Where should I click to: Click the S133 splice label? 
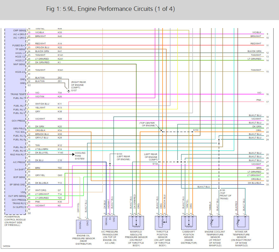(119, 154)
